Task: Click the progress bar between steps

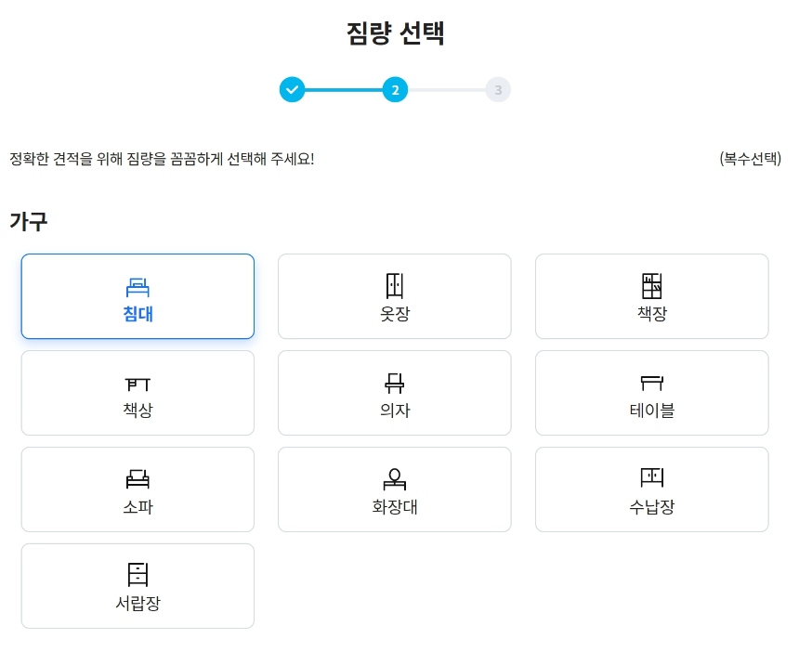Action: click(x=344, y=90)
